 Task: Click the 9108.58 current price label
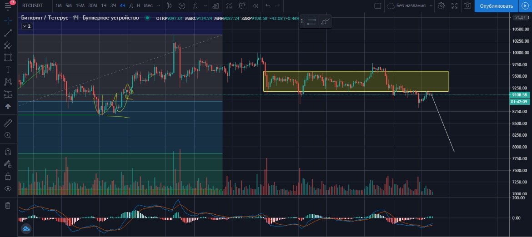pyautogui.click(x=519, y=95)
